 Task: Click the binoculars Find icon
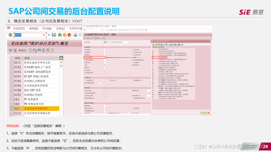click(x=80, y=35)
